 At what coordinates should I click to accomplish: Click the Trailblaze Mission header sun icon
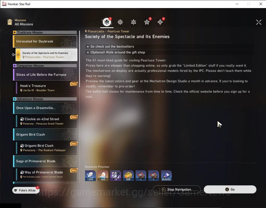pyautogui.click(x=15, y=32)
